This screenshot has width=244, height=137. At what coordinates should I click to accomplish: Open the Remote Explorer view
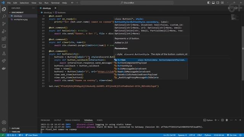click(x=4, y=46)
